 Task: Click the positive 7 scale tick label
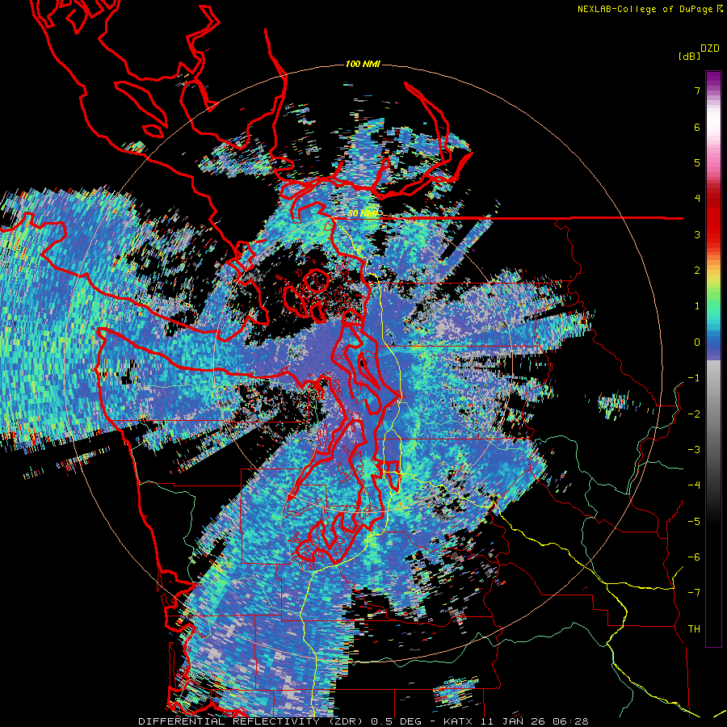coord(697,90)
